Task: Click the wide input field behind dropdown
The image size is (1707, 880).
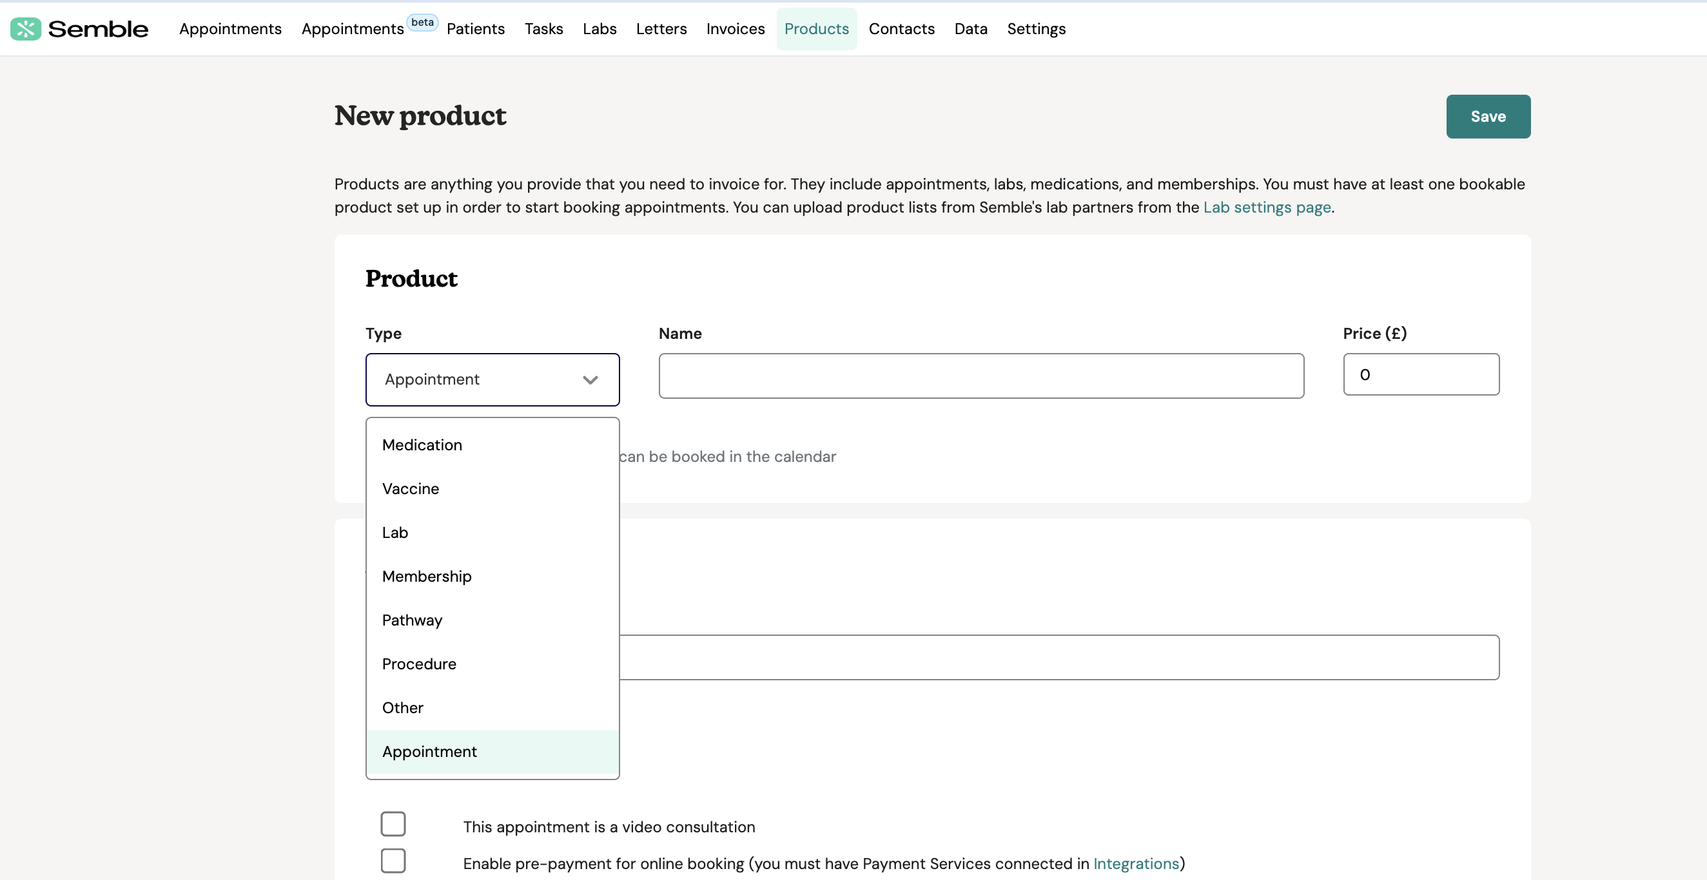Action: pos(1059,657)
